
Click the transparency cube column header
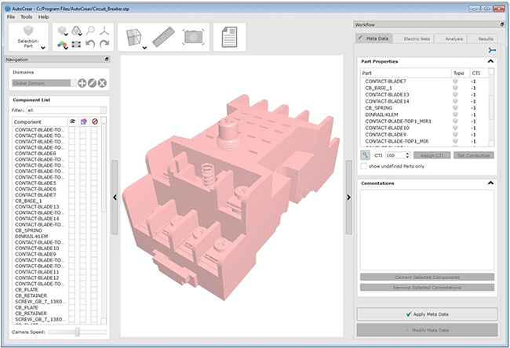pyautogui.click(x=84, y=121)
